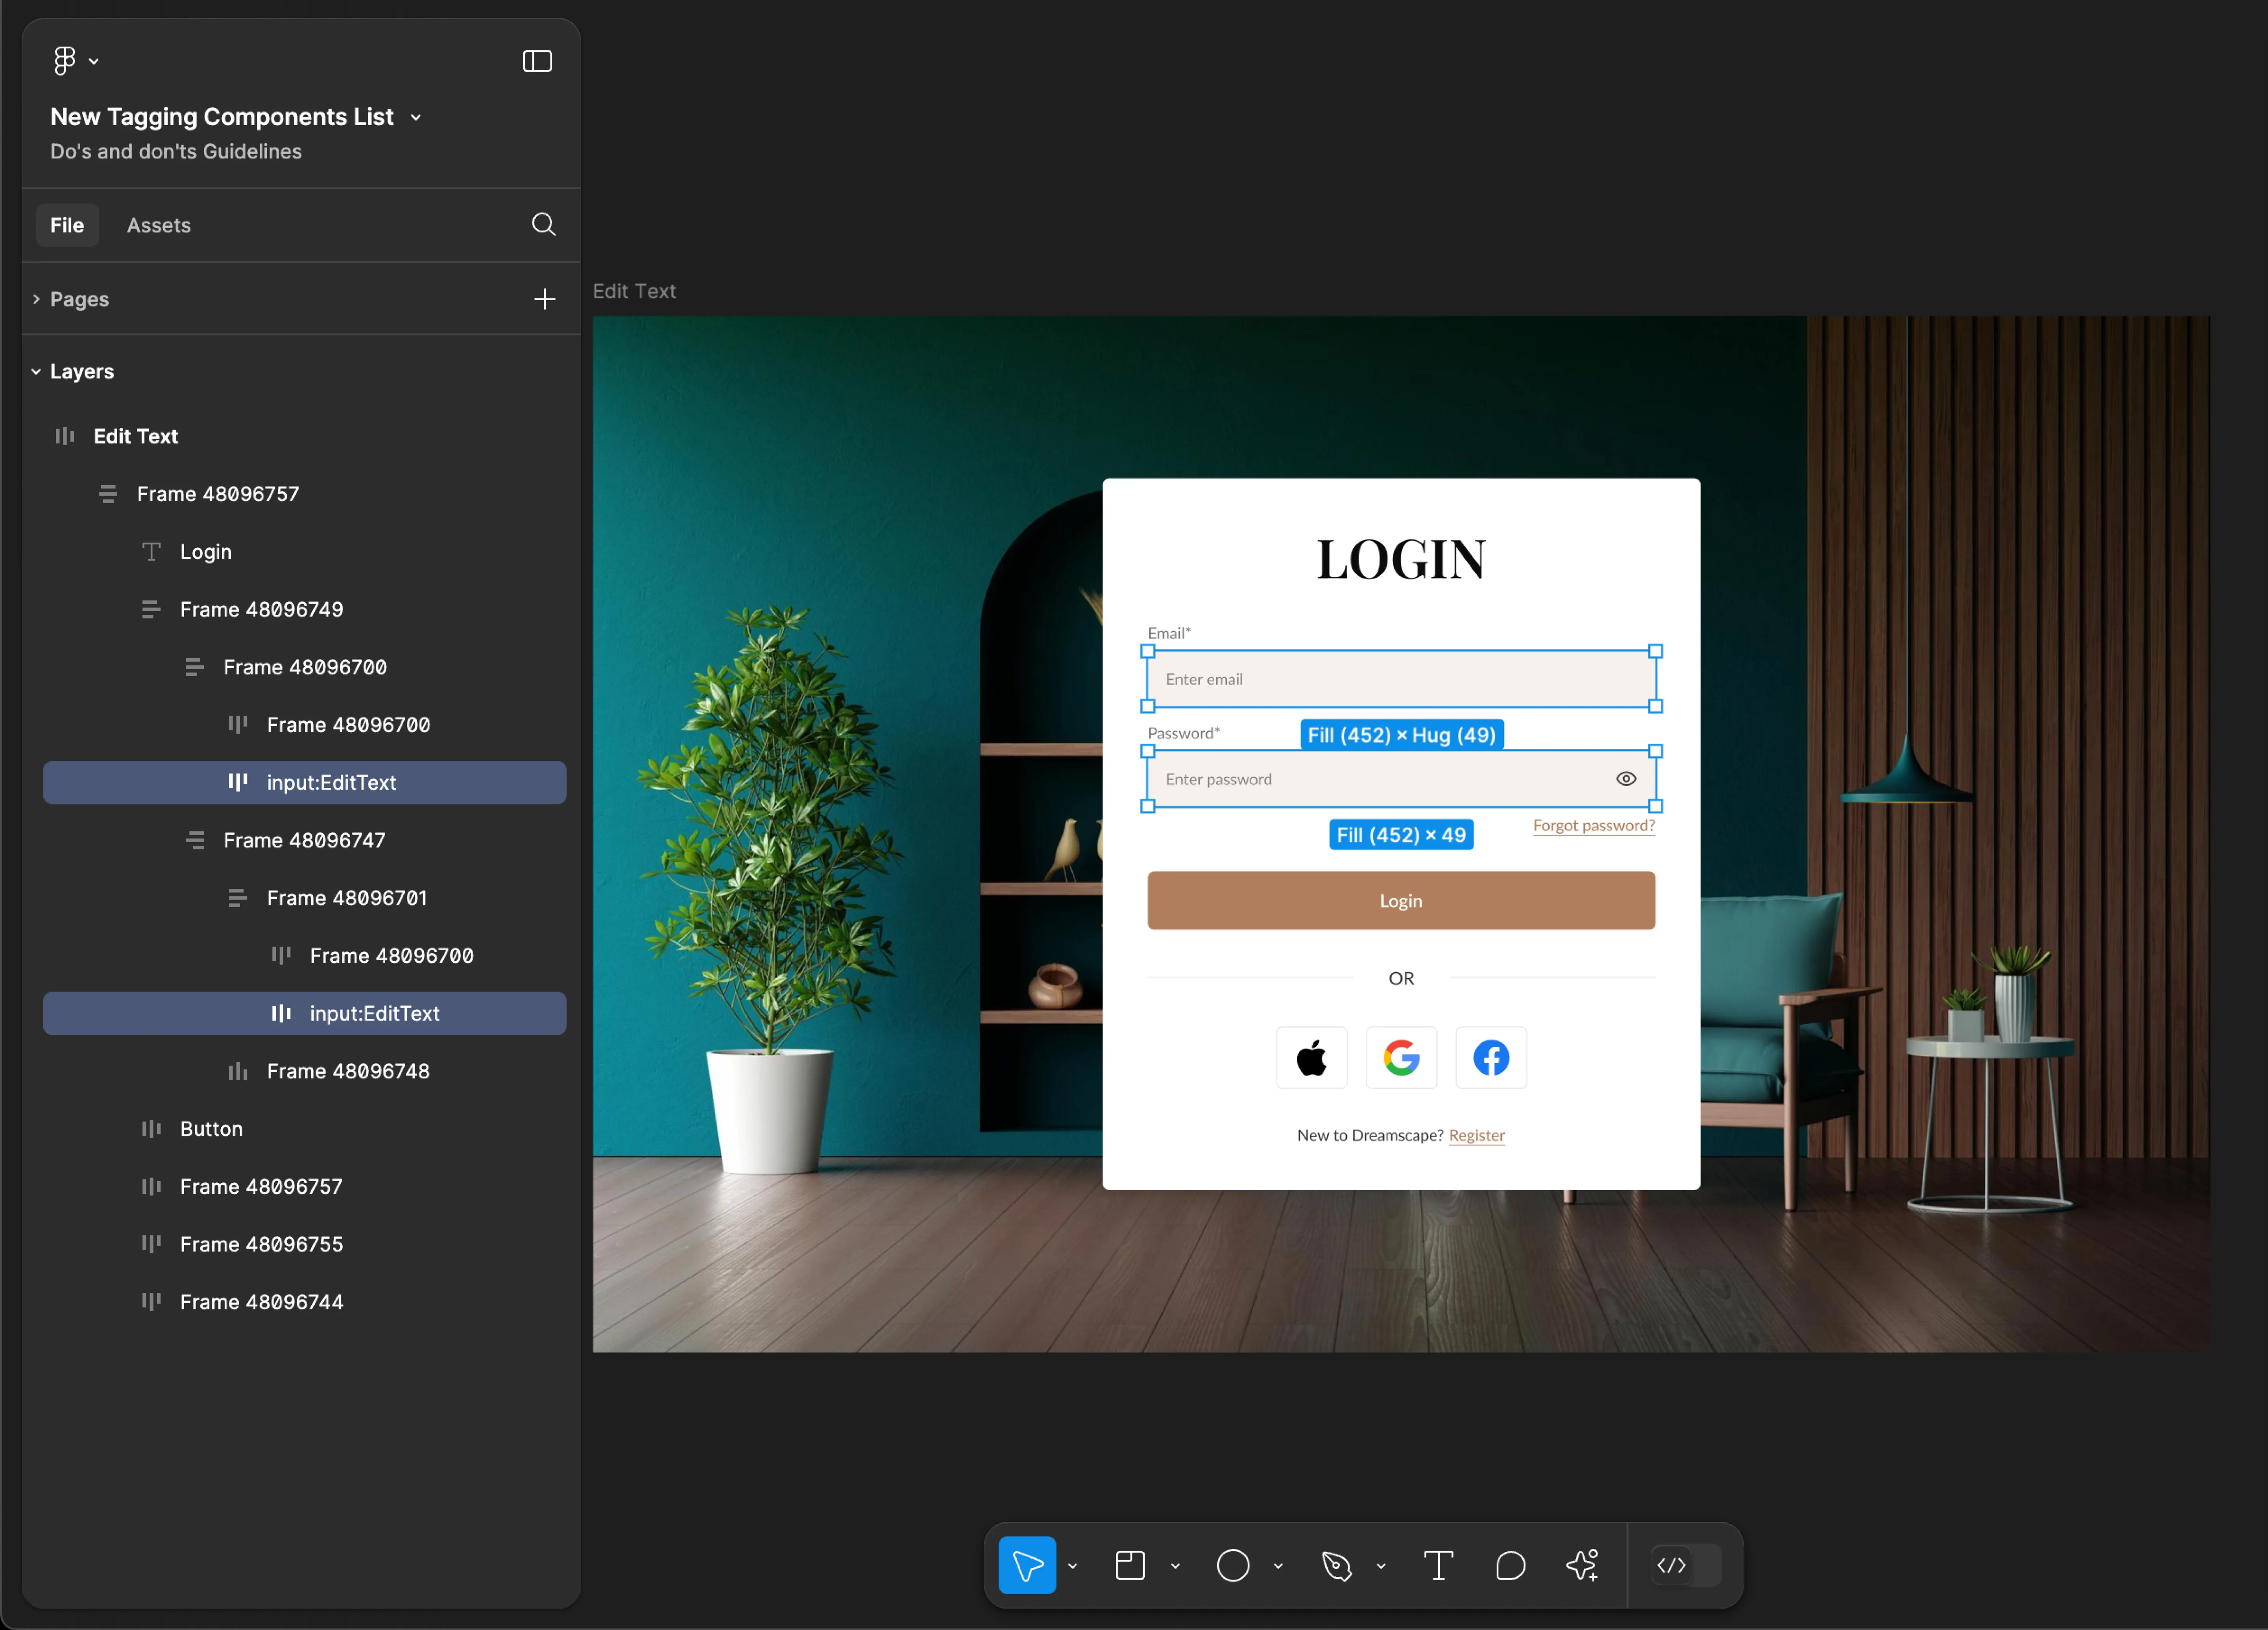Select the Move tool
Image resolution: width=2268 pixels, height=1630 pixels.
tap(1027, 1565)
